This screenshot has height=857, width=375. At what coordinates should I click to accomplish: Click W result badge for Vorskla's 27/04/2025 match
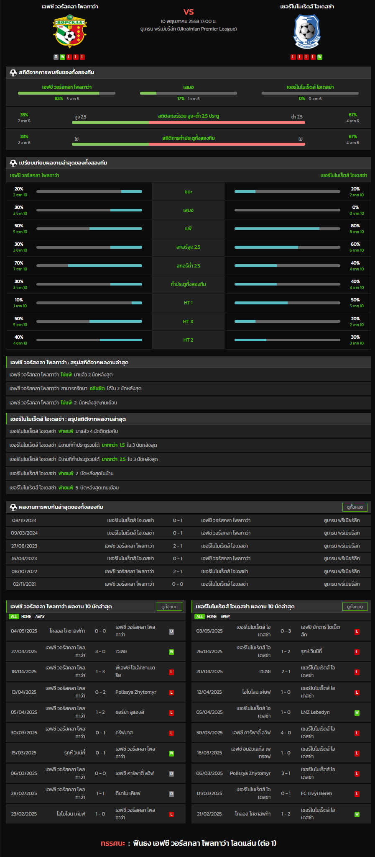tap(171, 652)
